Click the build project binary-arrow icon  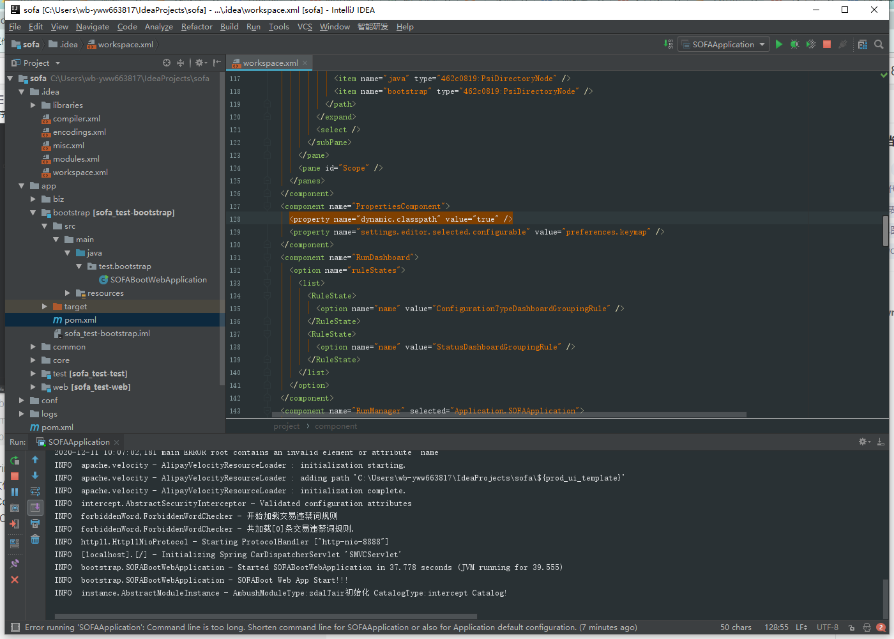coord(669,44)
